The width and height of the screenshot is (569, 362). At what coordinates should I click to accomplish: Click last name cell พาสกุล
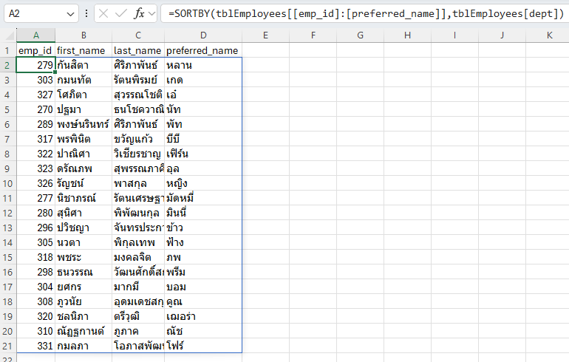[x=138, y=183]
